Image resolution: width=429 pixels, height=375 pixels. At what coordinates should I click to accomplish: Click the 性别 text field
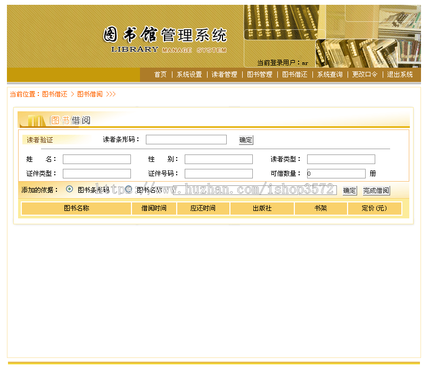pos(219,159)
